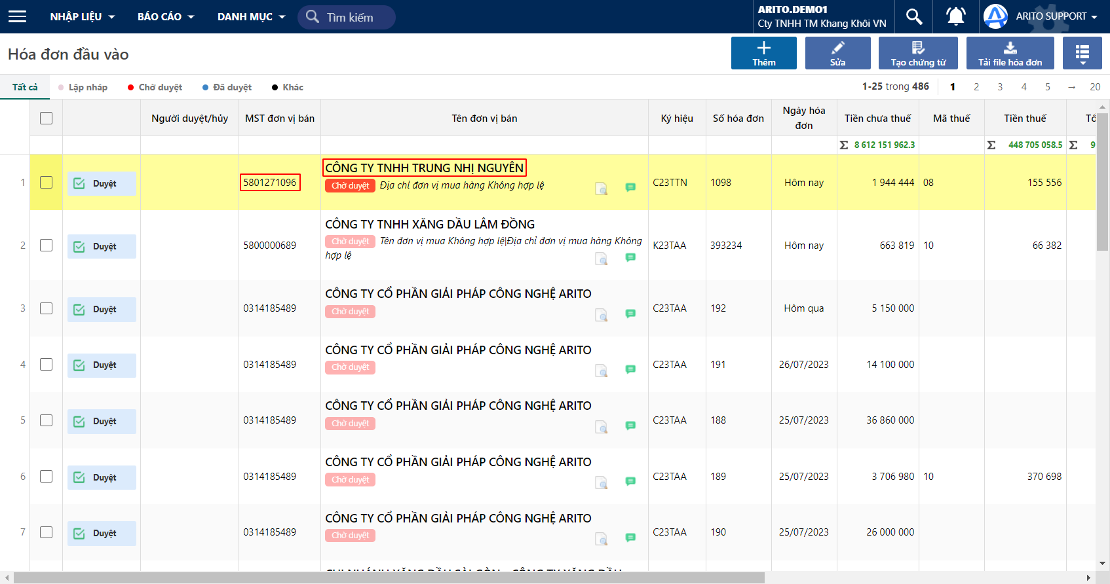Screen dimensions: 1110x584
Task: Click the notification bell icon
Action: (x=956, y=16)
